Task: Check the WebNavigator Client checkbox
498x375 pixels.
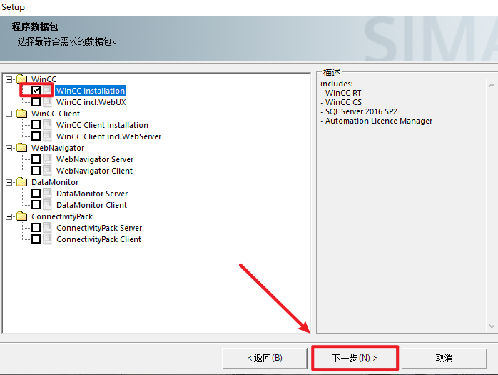Action: pyautogui.click(x=36, y=171)
